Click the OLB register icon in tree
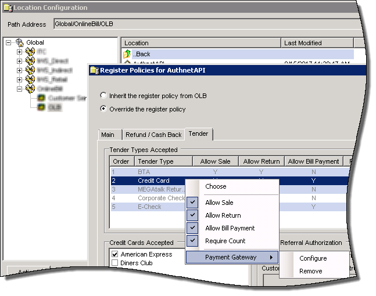 (41, 108)
